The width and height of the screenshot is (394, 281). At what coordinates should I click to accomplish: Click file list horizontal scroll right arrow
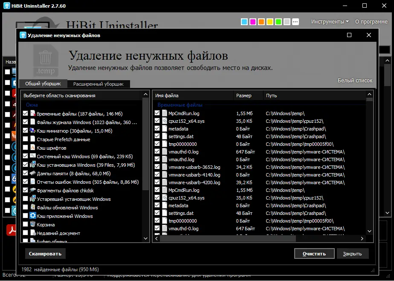pos(362,238)
